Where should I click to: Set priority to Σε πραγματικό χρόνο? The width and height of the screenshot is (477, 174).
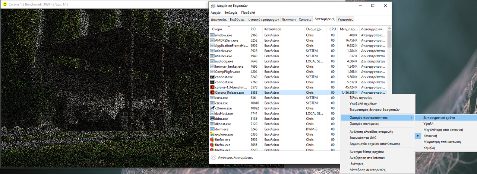(445, 117)
